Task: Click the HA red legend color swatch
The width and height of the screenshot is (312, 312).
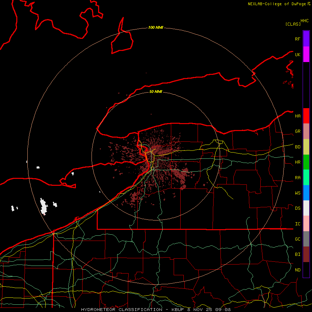Action: click(306, 116)
